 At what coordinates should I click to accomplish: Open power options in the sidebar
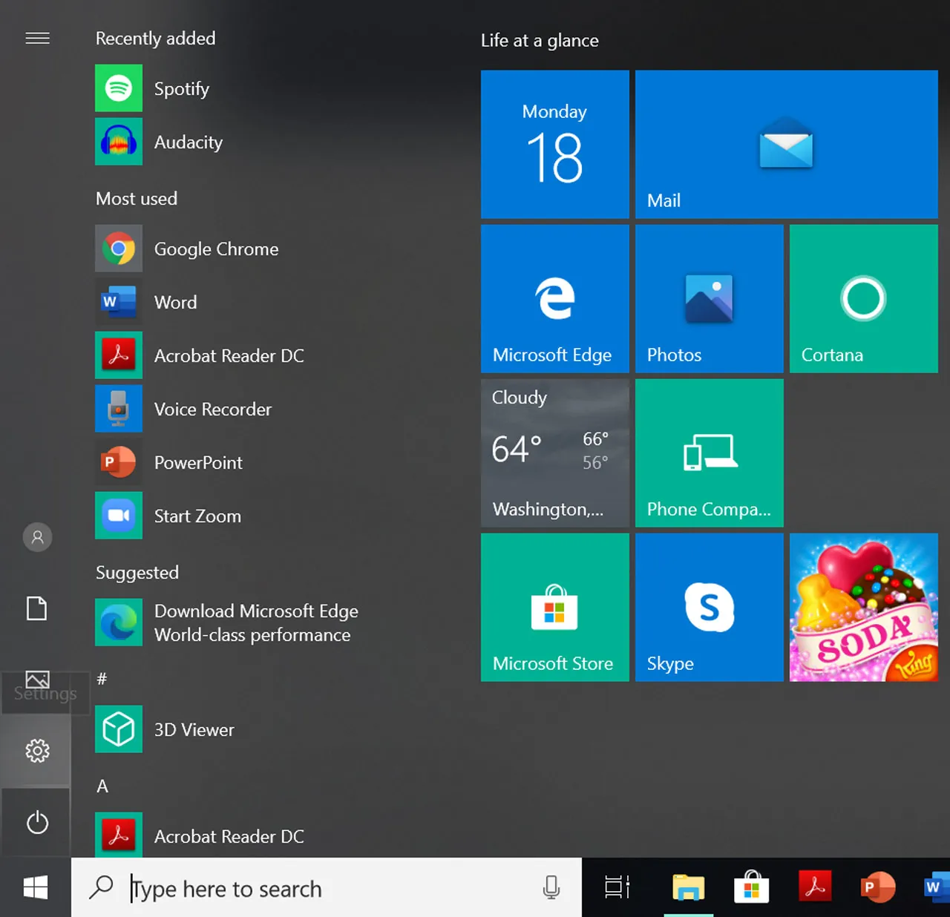(x=37, y=822)
